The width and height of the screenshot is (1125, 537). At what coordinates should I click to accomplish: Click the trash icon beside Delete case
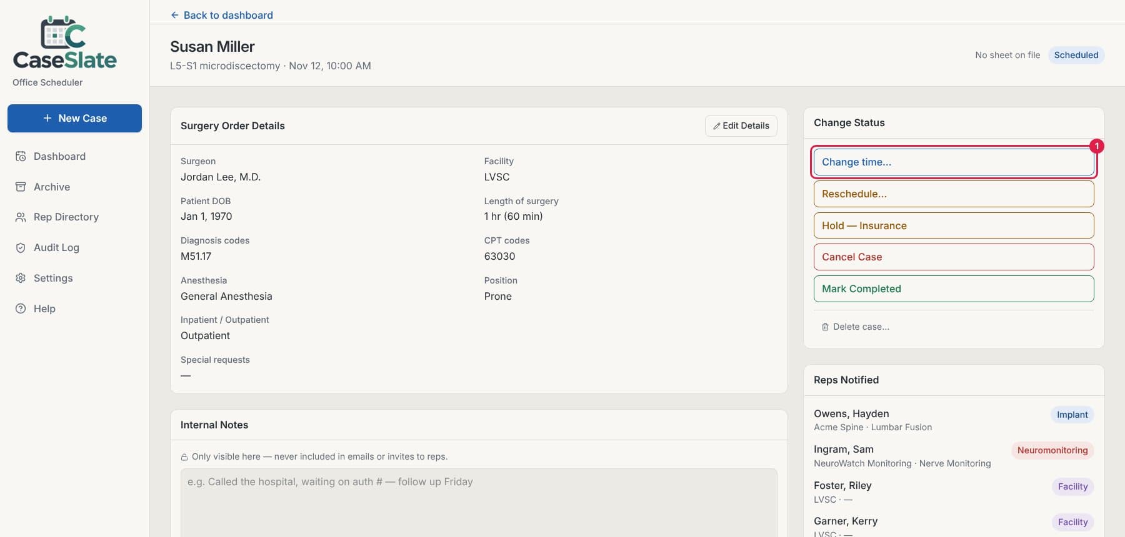[825, 327]
